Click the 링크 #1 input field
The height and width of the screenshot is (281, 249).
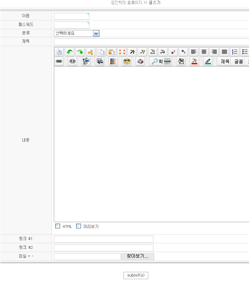104,239
